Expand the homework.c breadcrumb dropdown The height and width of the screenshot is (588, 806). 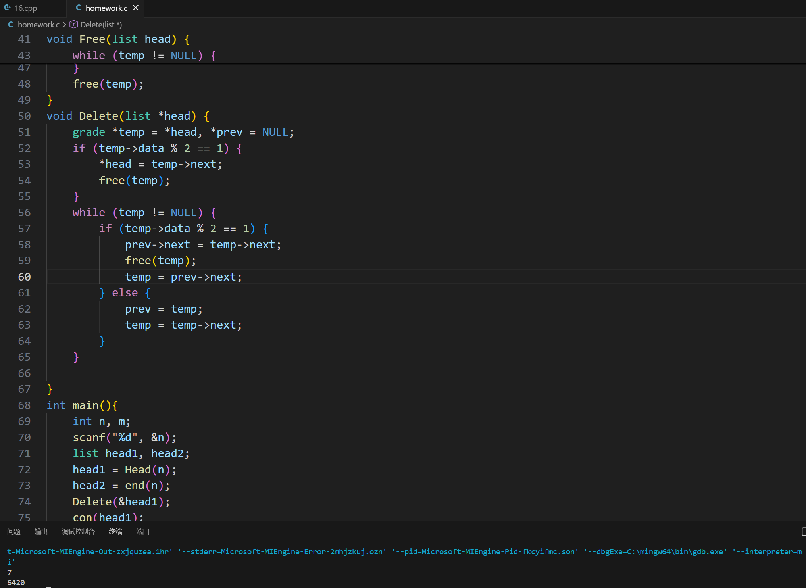click(38, 25)
